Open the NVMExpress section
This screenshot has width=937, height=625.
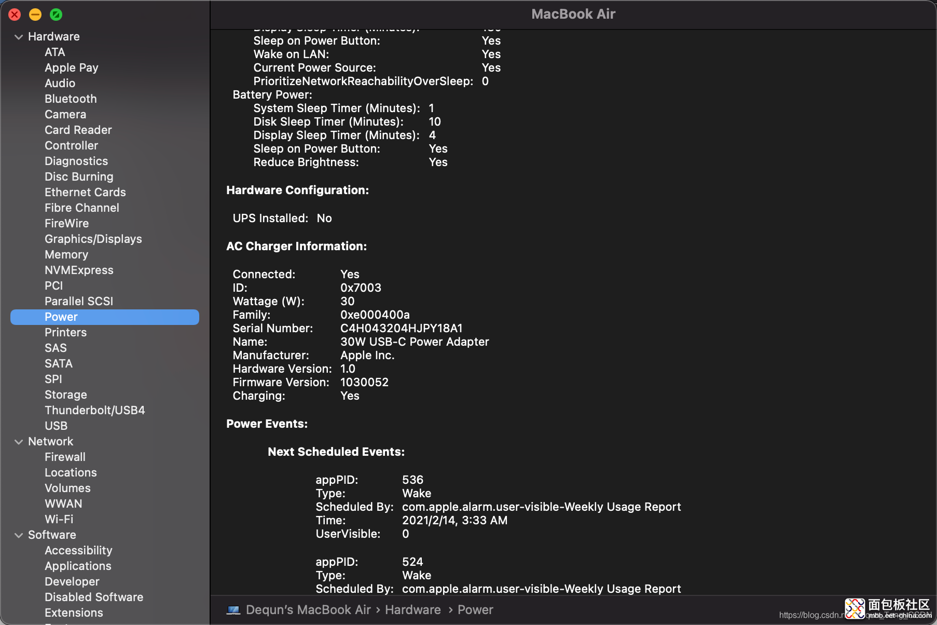click(x=79, y=270)
